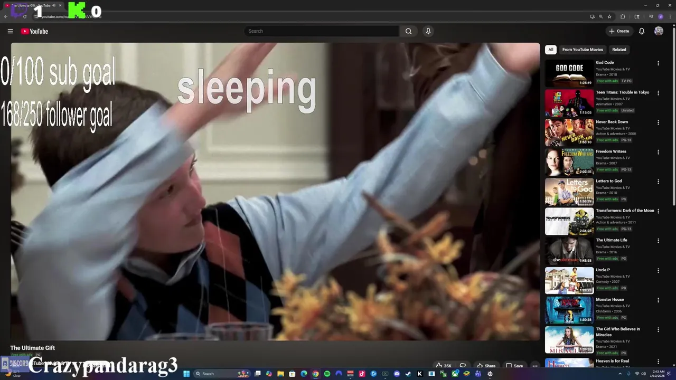Reload the page

click(25, 16)
